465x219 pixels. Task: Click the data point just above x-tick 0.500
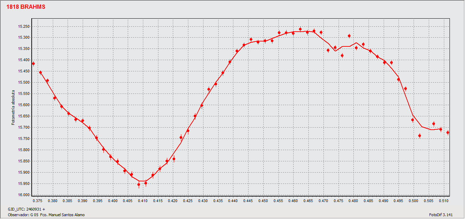(413, 120)
